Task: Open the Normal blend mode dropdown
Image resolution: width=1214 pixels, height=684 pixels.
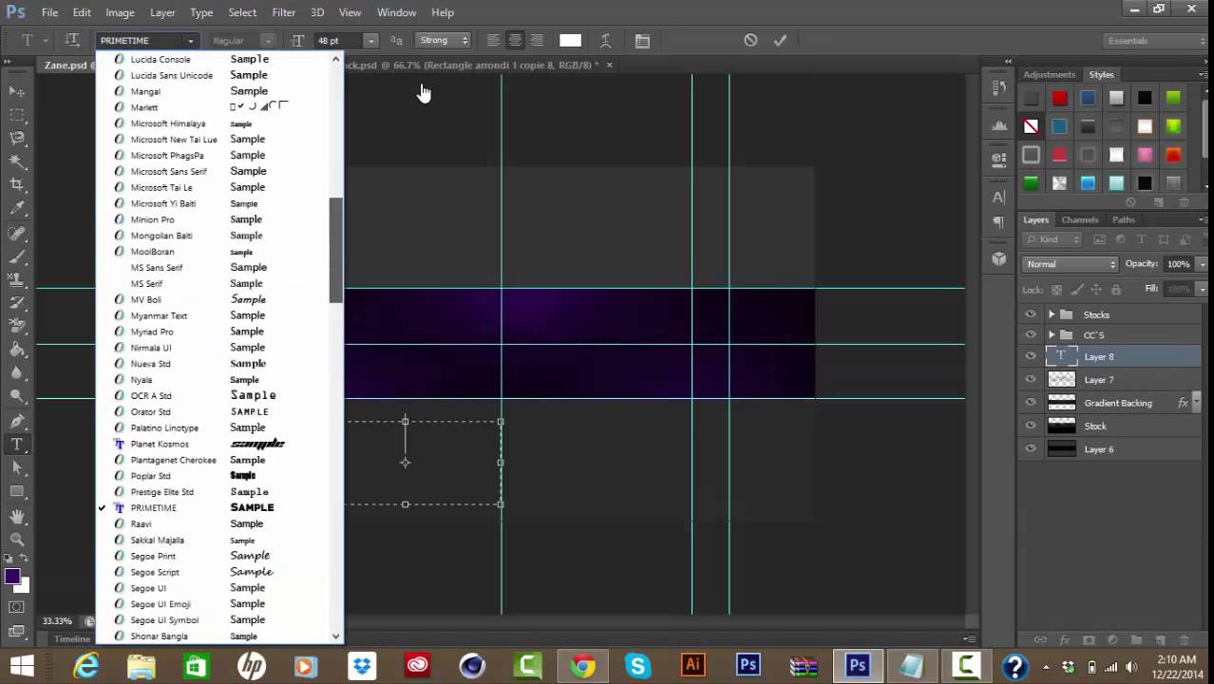Action: click(x=1072, y=264)
